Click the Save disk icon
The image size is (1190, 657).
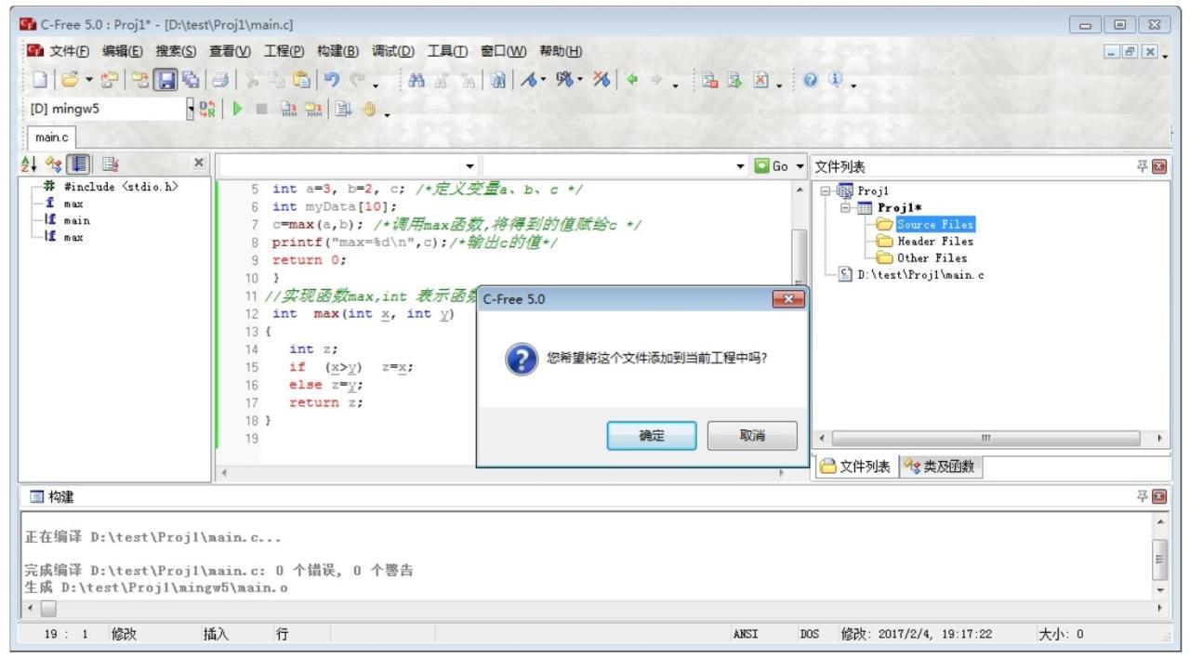(x=165, y=81)
